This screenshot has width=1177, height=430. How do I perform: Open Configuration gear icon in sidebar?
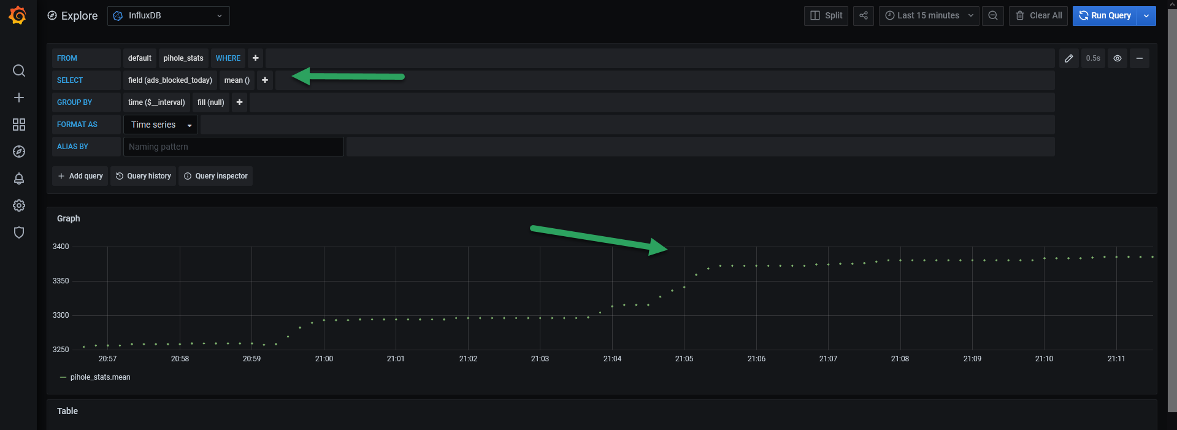tap(19, 205)
